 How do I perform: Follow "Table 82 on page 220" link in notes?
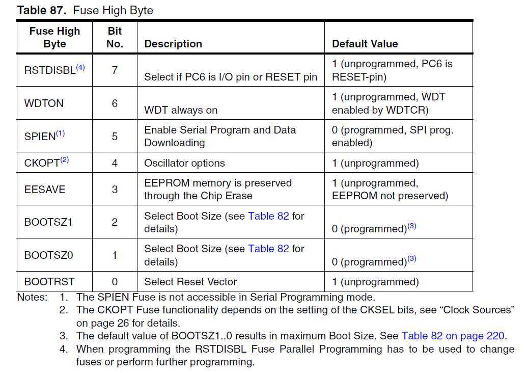pos(453,336)
